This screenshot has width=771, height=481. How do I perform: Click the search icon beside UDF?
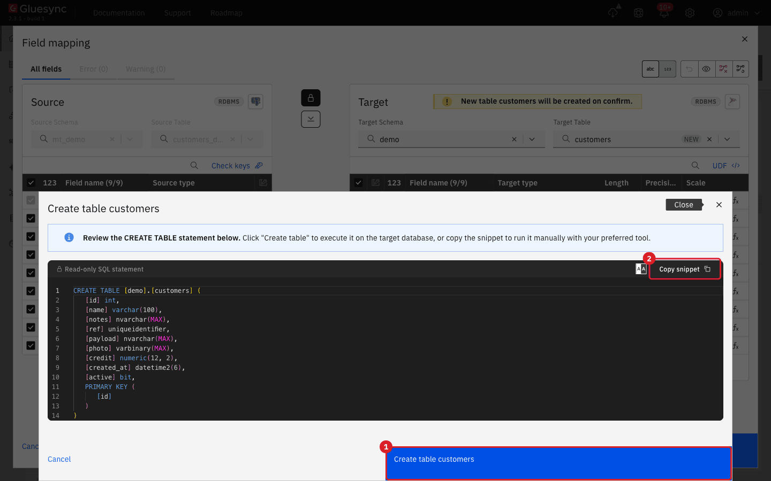tap(695, 166)
